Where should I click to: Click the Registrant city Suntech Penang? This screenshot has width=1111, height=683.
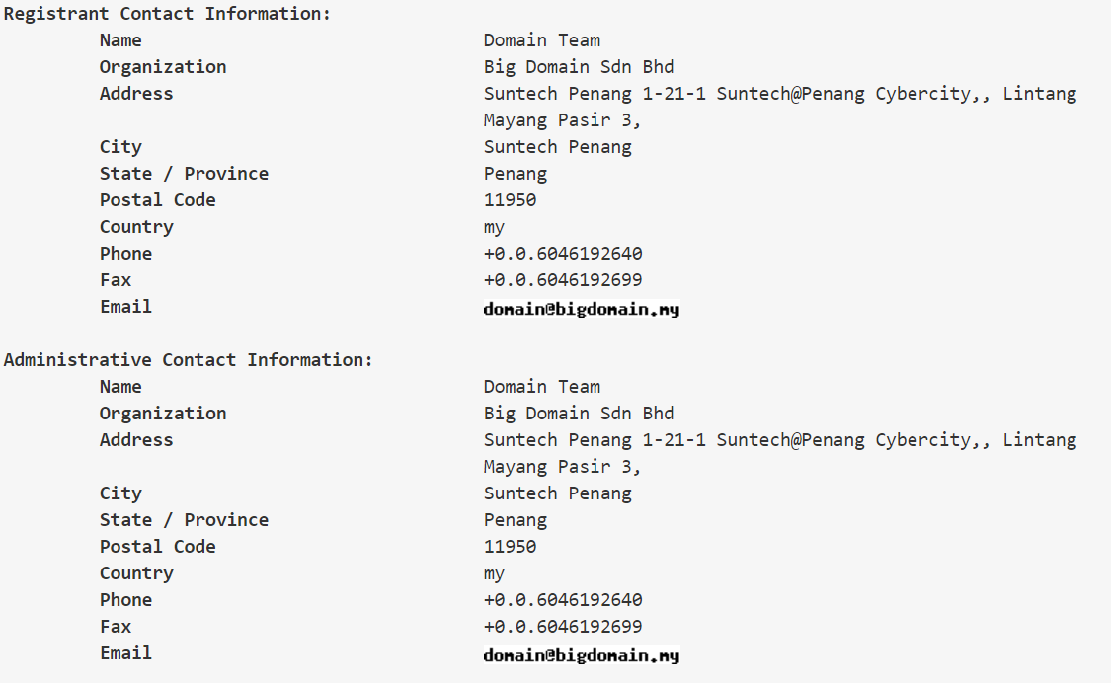click(x=558, y=147)
